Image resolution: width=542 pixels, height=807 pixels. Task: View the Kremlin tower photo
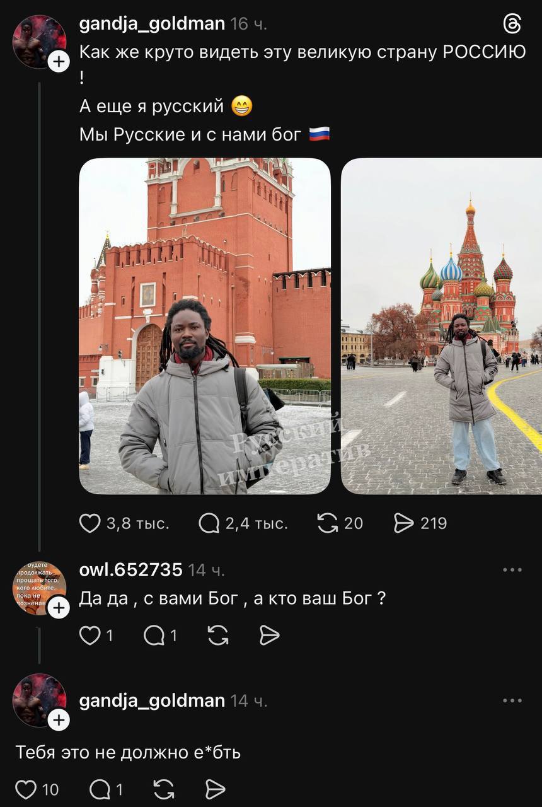tap(205, 326)
